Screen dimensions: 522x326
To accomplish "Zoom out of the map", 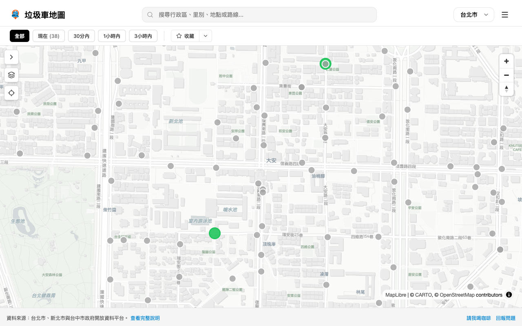I will (x=507, y=75).
